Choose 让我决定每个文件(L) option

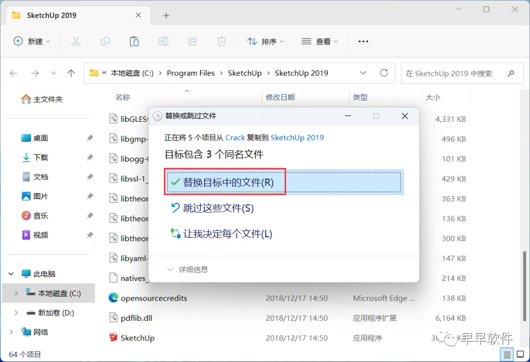(221, 234)
